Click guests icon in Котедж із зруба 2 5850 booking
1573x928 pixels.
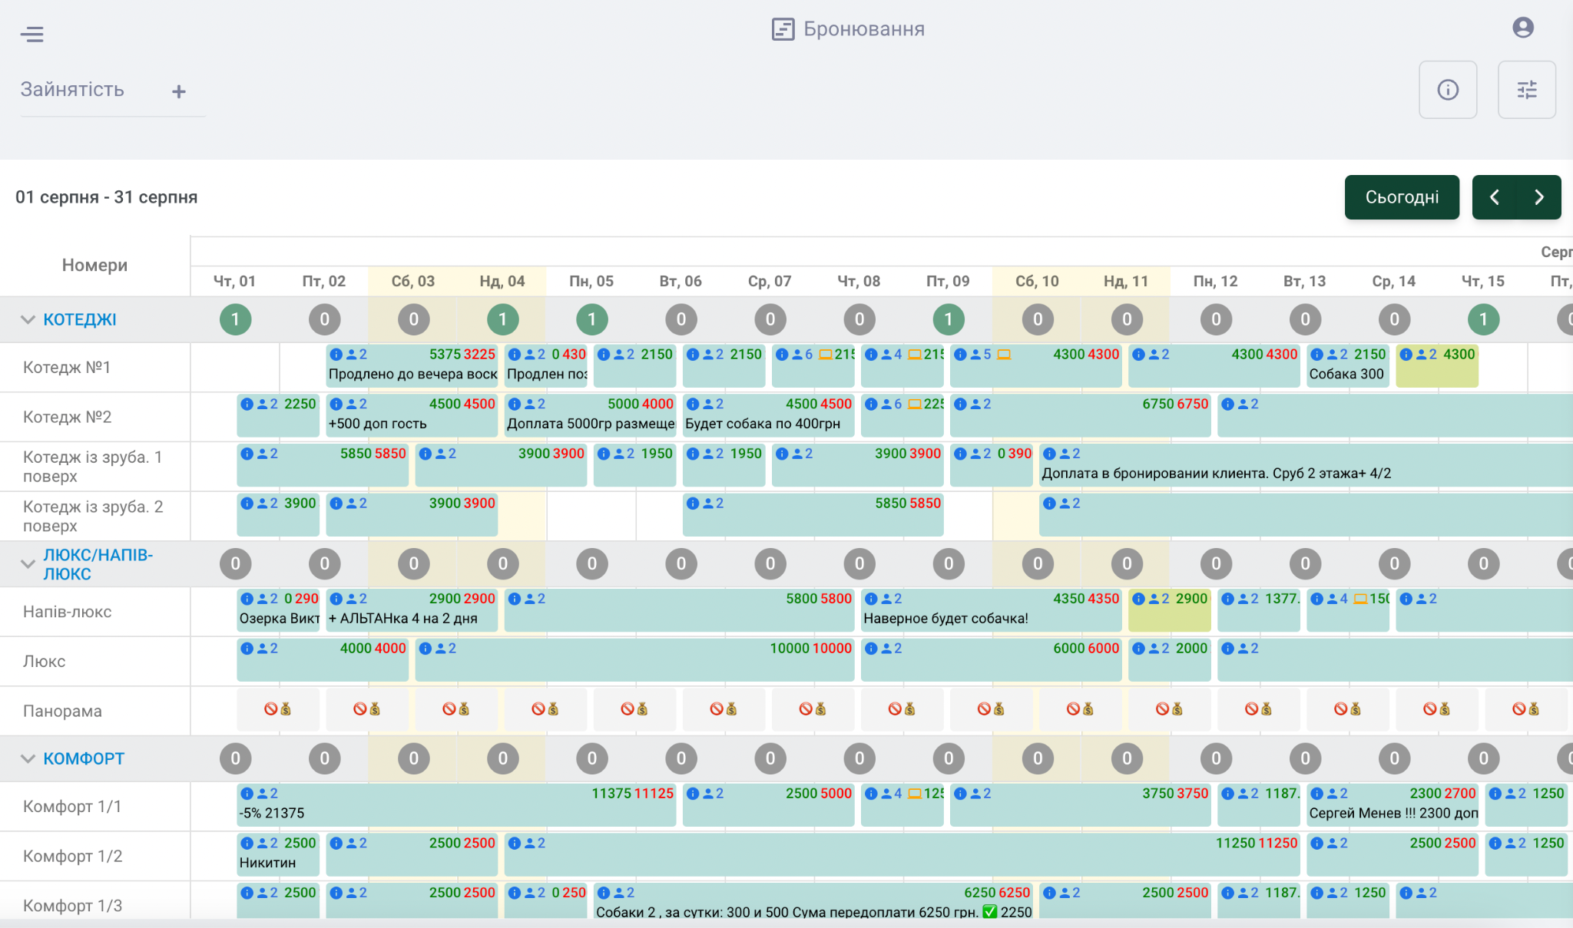pos(708,504)
